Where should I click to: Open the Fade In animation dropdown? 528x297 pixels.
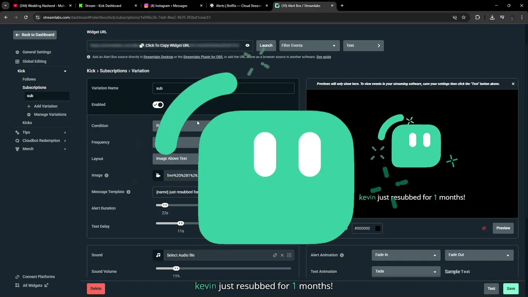click(406, 255)
